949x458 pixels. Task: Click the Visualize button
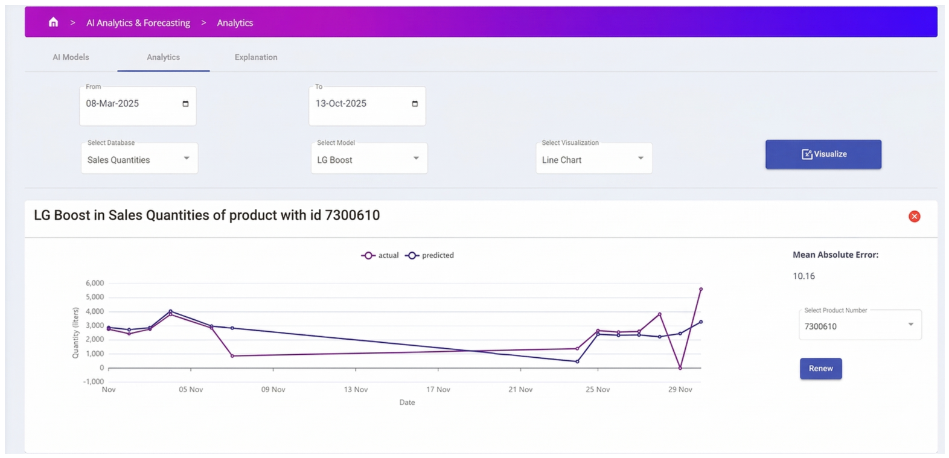point(823,154)
